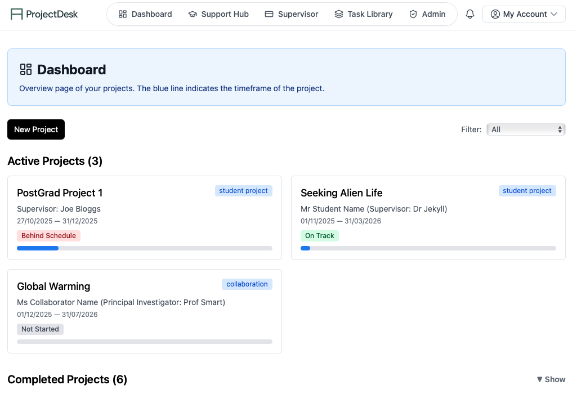Show the Completed Projects list

tap(551, 379)
